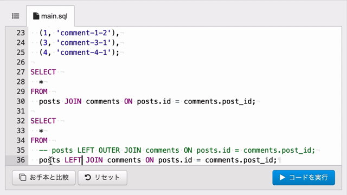Click the リセット button
The image size is (347, 195).
click(102, 178)
